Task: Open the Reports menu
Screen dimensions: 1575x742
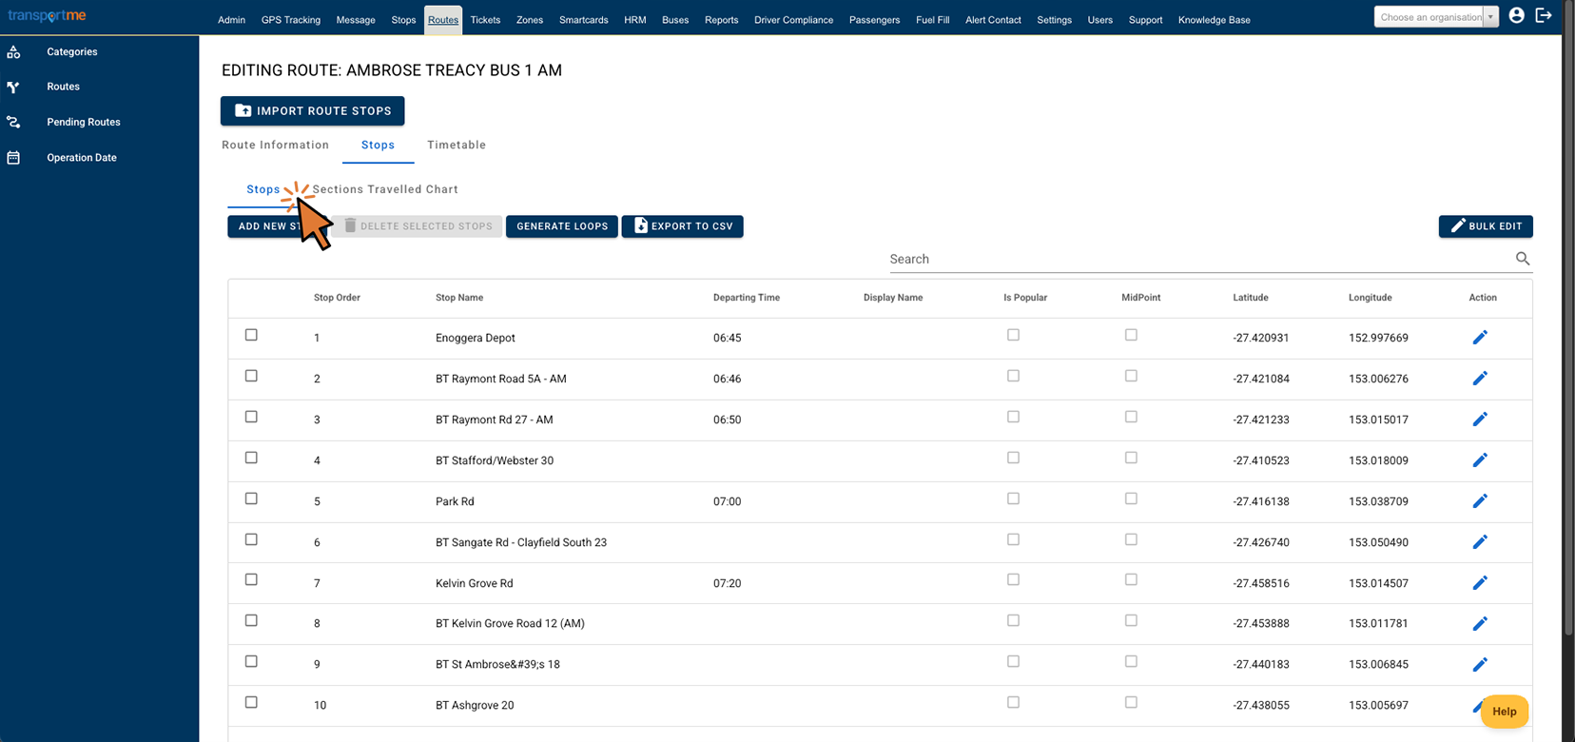Action: pos(721,20)
